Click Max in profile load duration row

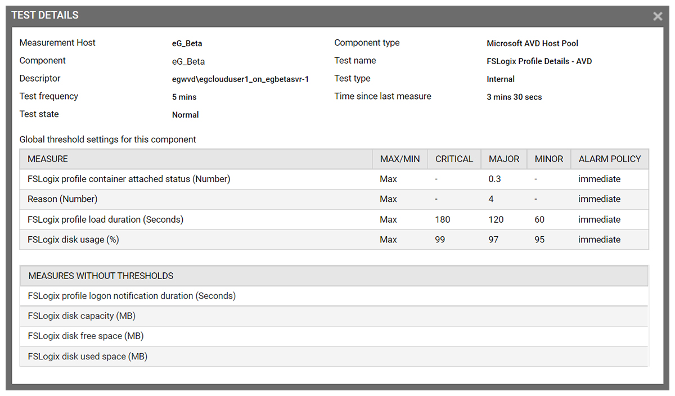[389, 219]
